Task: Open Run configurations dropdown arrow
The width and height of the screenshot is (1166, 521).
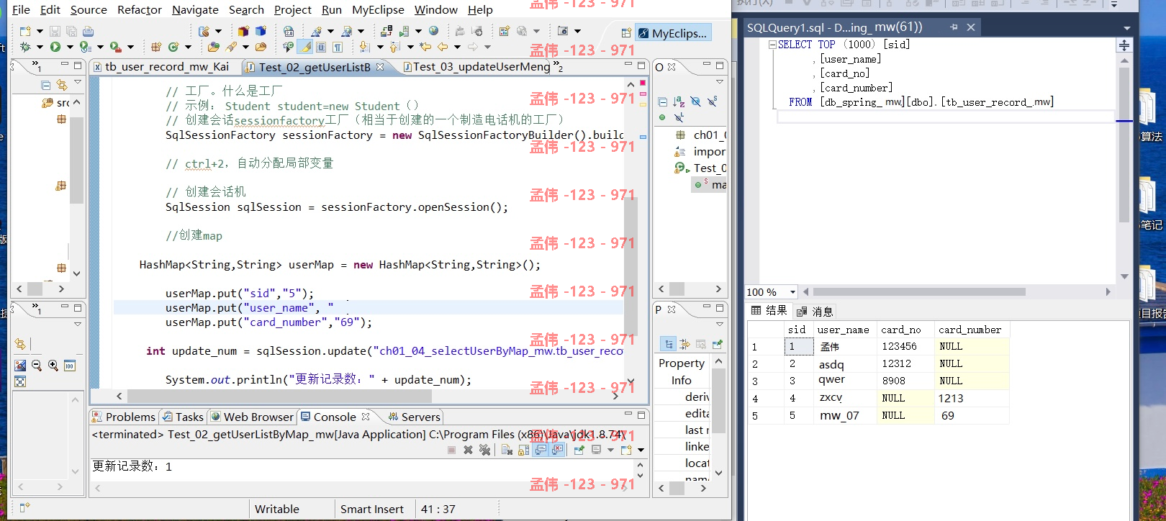Action: [x=70, y=47]
